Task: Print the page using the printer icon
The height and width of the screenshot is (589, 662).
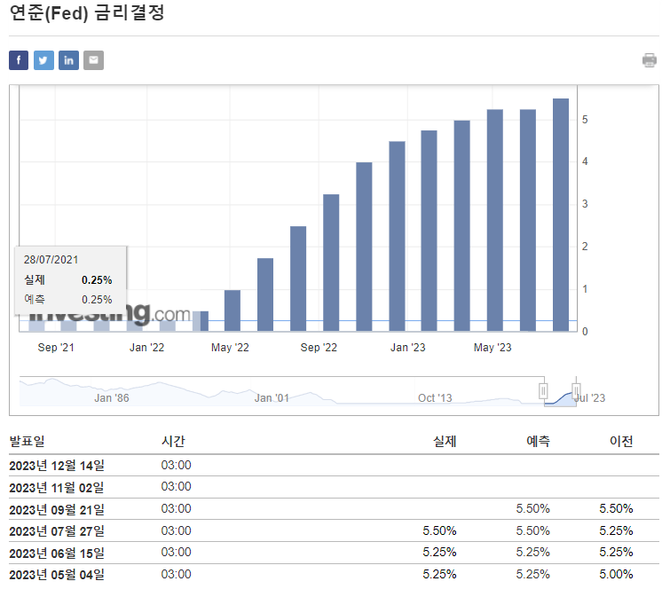Action: coord(650,60)
